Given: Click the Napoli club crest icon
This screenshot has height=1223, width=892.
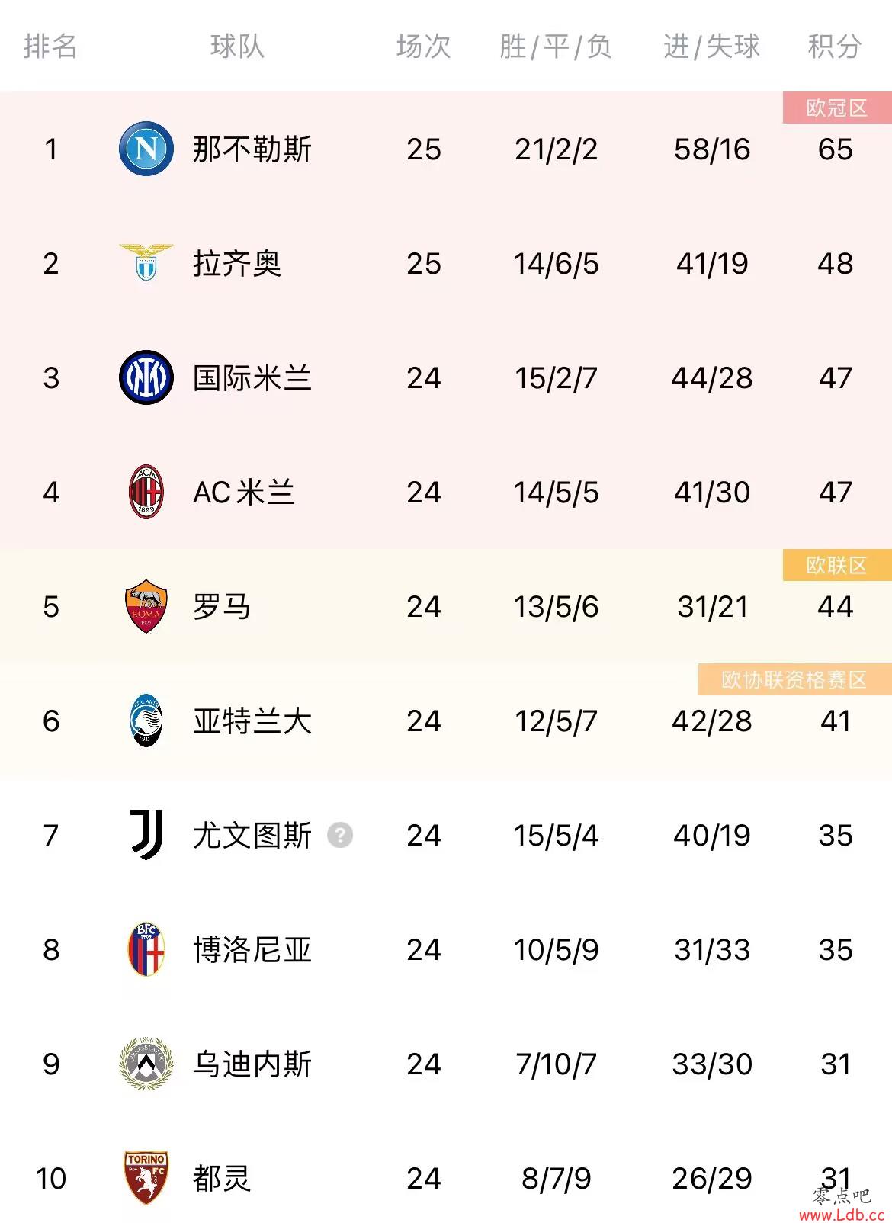Looking at the screenshot, I should pos(146,149).
